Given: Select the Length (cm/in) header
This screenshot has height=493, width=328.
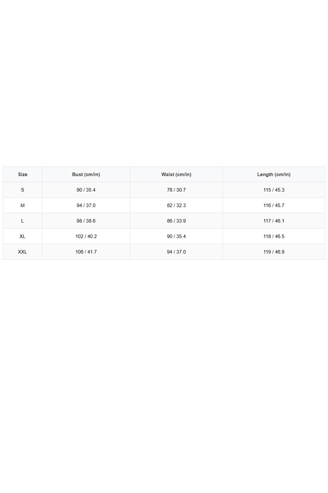Looking at the screenshot, I should [x=274, y=174].
